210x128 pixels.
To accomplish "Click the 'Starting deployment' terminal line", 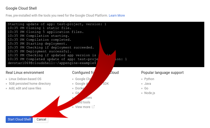I will tap(37, 44).
